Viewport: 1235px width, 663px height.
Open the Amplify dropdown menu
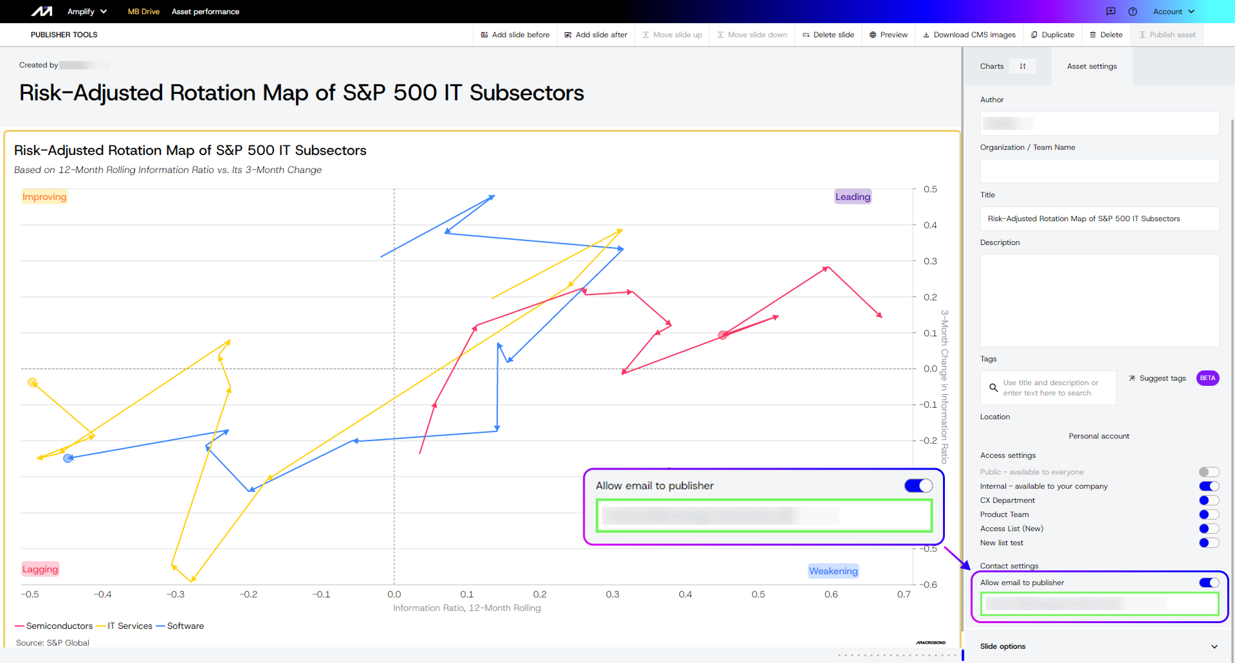coord(87,12)
